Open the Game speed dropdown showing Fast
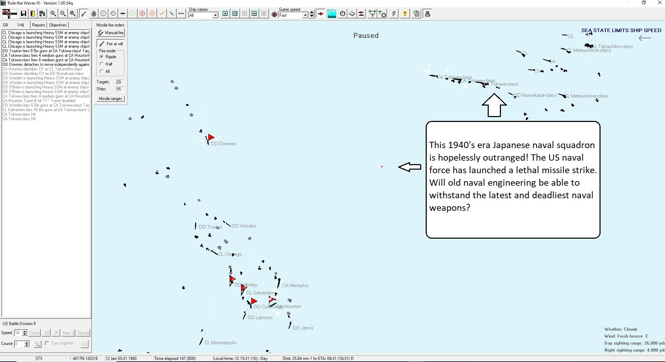 [306, 15]
